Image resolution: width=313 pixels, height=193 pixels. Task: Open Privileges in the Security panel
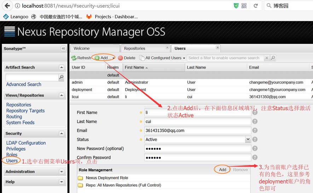coord(16,149)
